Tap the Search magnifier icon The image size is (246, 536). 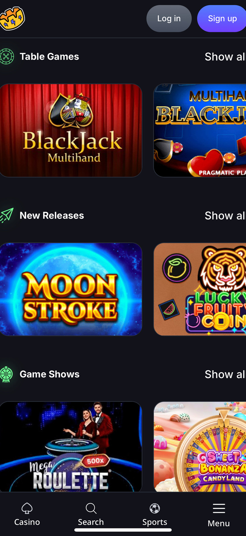(x=91, y=508)
